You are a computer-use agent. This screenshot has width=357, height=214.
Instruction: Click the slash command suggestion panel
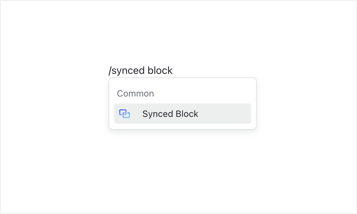click(x=182, y=103)
